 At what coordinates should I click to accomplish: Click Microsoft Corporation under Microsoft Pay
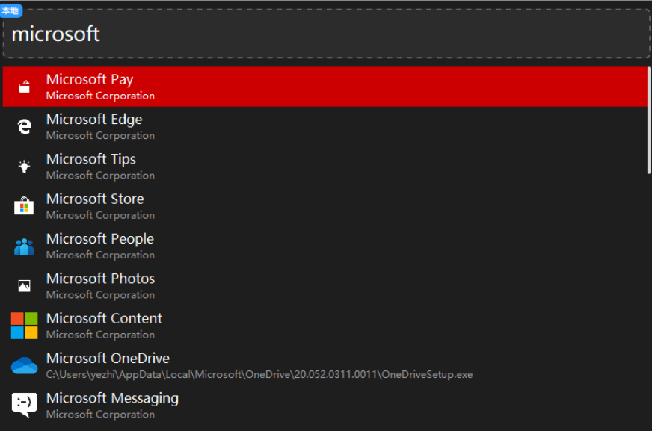pyautogui.click(x=101, y=96)
